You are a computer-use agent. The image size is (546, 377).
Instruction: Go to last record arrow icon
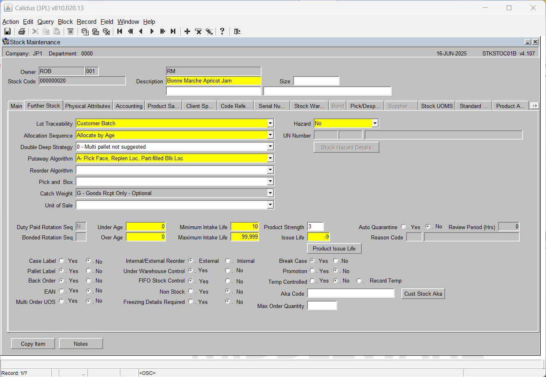pos(173,32)
